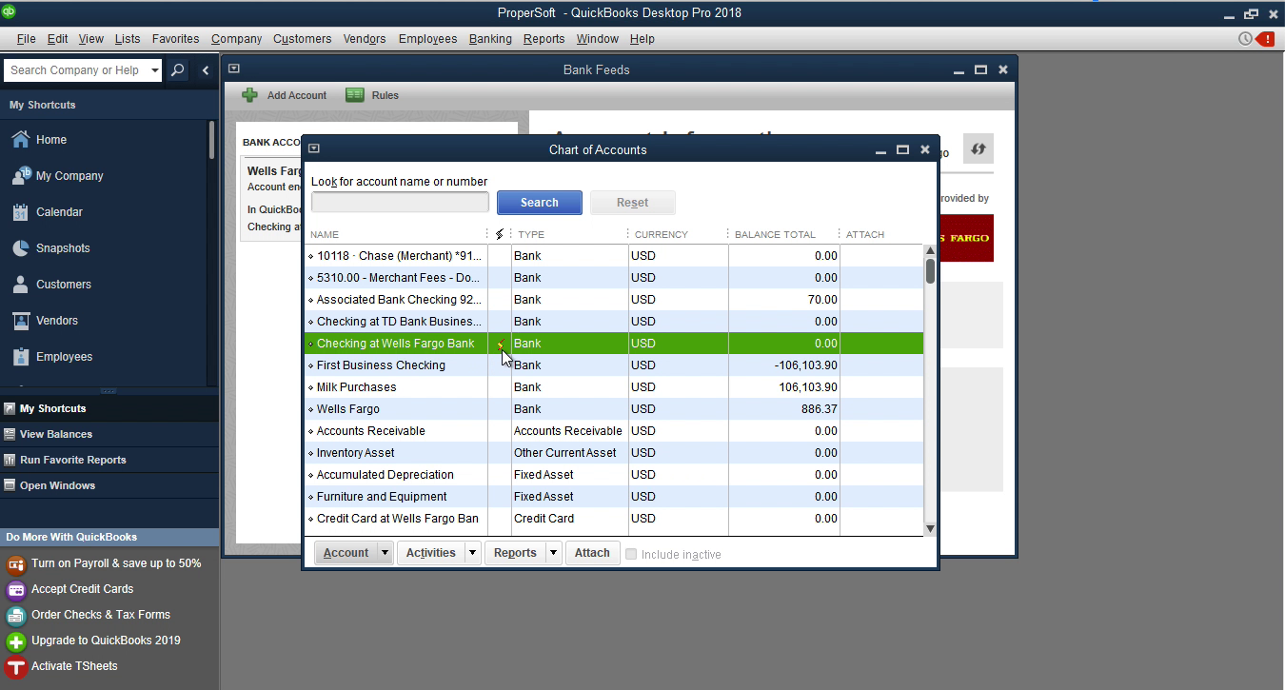Open Chart of Accounts window menu icon
The image size is (1285, 690).
pyautogui.click(x=313, y=149)
